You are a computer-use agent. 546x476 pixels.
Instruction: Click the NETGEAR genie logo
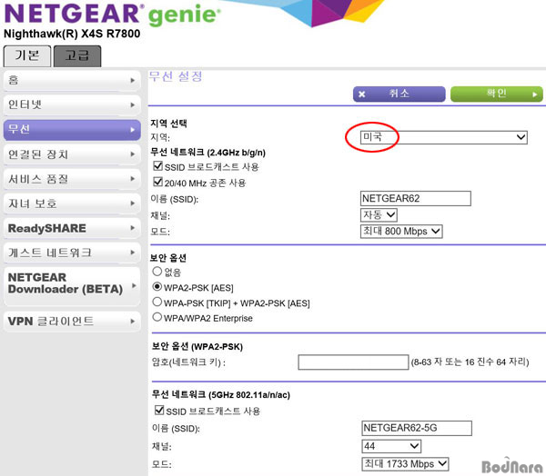click(x=112, y=15)
